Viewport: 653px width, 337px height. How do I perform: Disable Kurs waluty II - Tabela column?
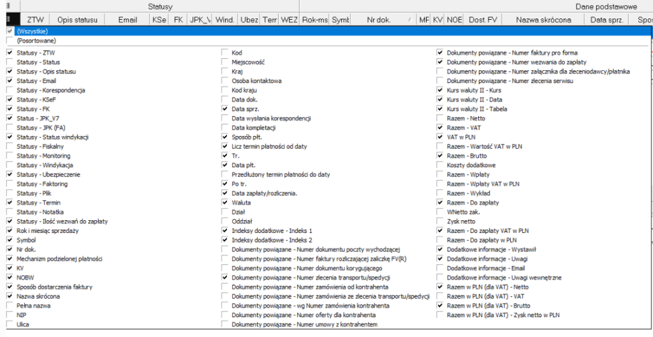[x=440, y=109]
